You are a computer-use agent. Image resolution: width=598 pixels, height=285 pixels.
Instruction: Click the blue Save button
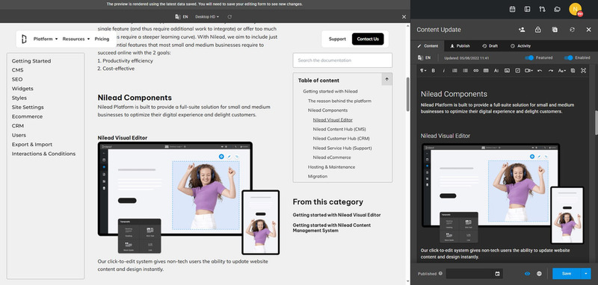[567, 274]
